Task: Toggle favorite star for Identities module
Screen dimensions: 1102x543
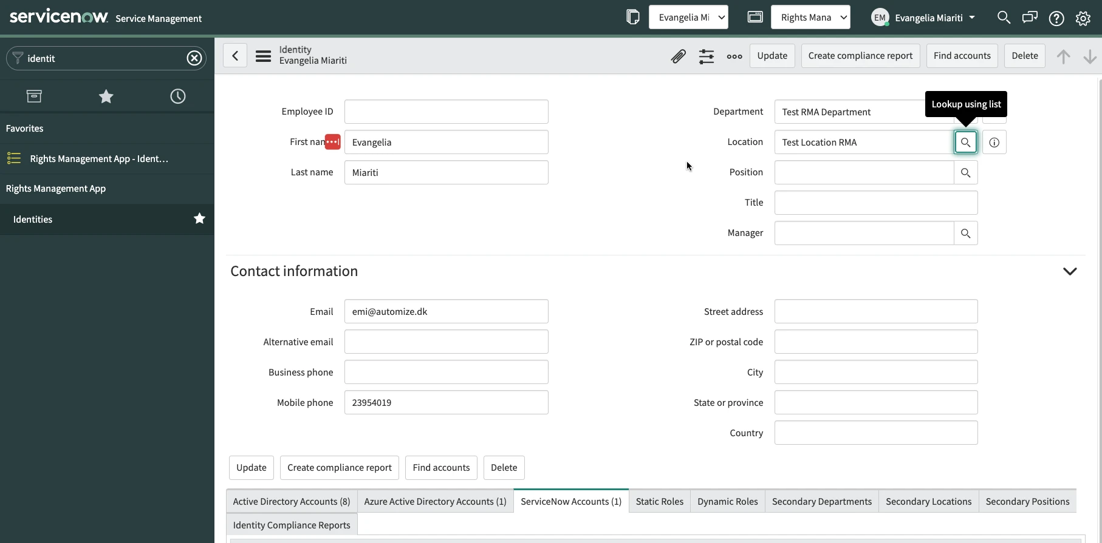Action: pyautogui.click(x=199, y=219)
